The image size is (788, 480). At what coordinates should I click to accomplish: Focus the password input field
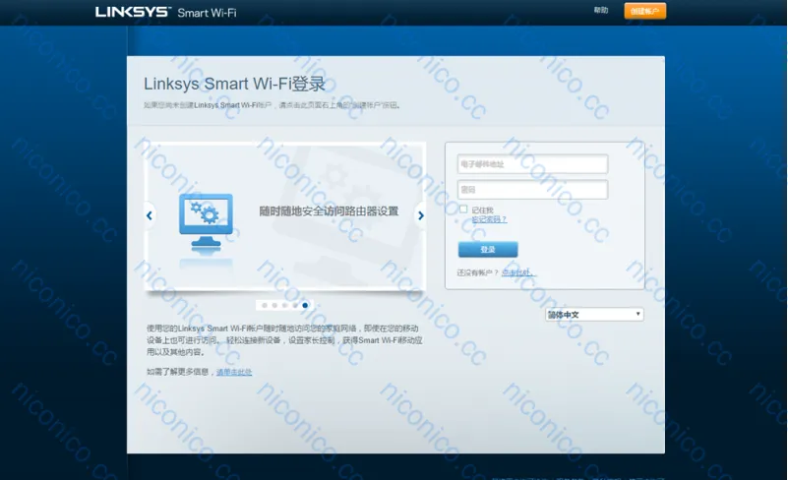532,190
